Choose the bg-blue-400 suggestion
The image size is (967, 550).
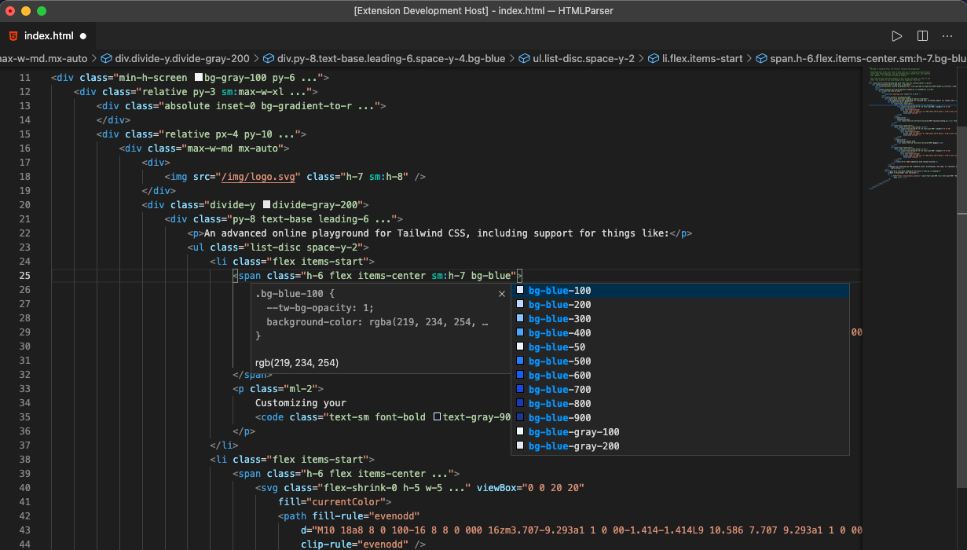[x=680, y=333]
